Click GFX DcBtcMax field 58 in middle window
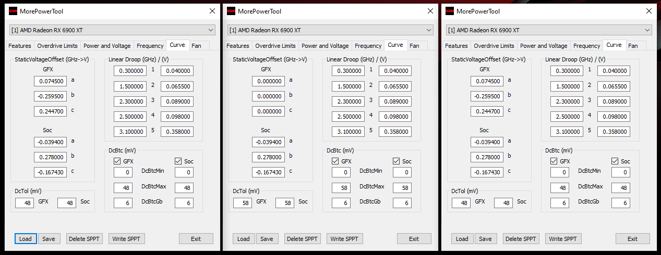Screen dimensions: 661x255 coord(341,187)
